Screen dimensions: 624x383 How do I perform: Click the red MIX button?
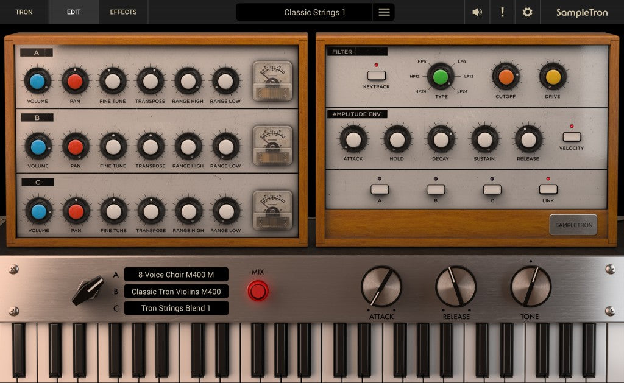click(258, 290)
